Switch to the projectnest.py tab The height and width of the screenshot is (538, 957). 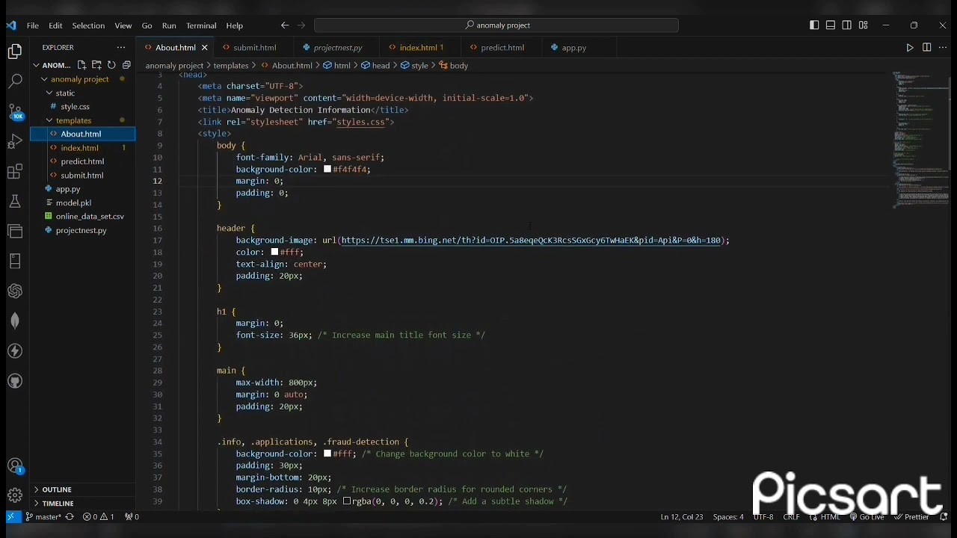(337, 47)
